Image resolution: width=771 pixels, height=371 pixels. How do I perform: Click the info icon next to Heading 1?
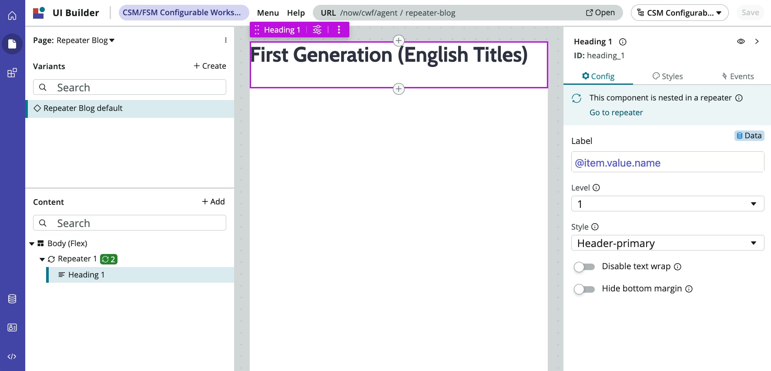[x=623, y=42]
